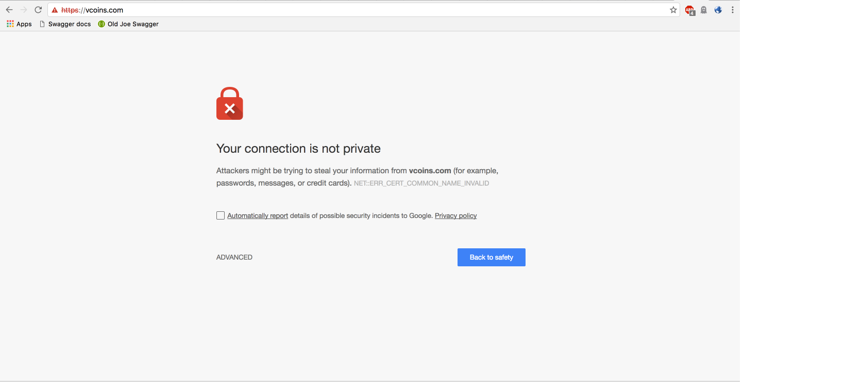Open the Apps bookmarks shortcut
Screen dimensions: 862x382
click(x=19, y=24)
